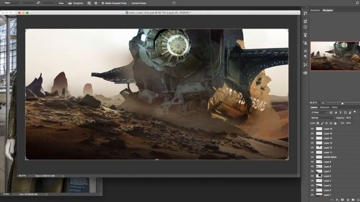This screenshot has width=360, height=202.
Task: Filter layers by adjustment type
Action: point(336,113)
